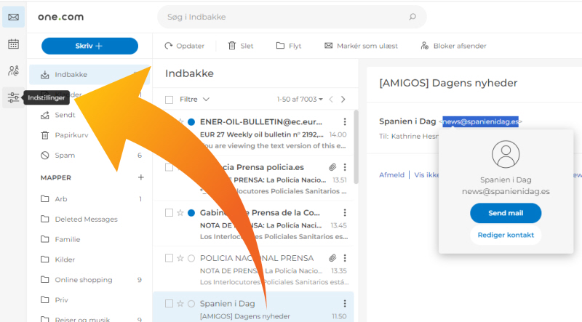The height and width of the screenshot is (322, 582).
Task: Star the Gabinete de Prensa email
Action: [180, 213]
